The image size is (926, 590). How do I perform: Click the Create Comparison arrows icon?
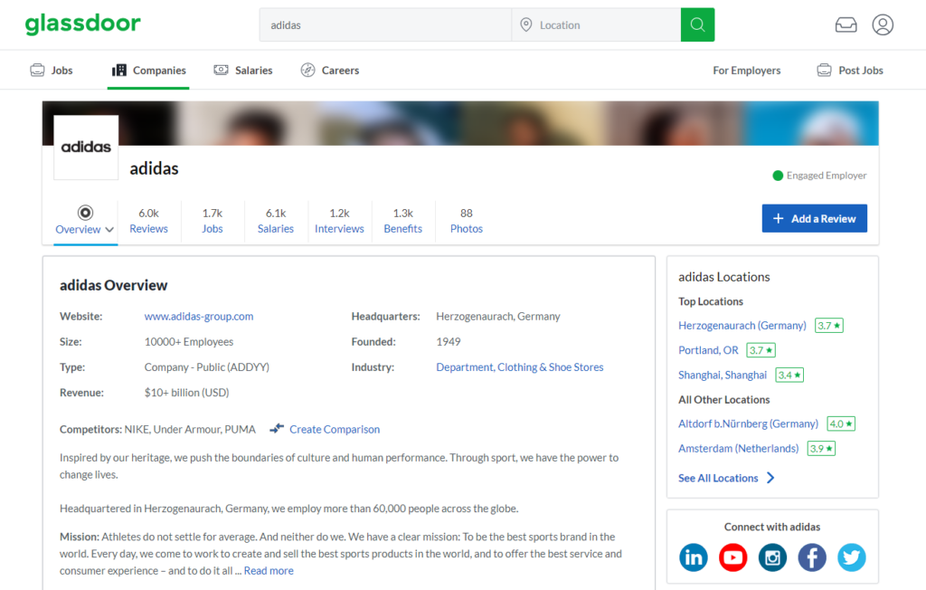[x=277, y=429]
